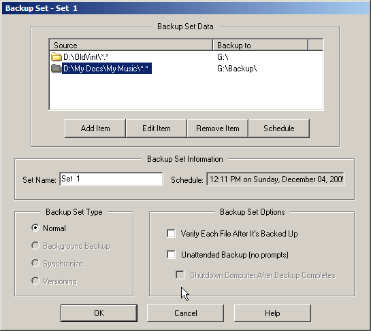Click the folder icon beside D:\OldVint\*.*
371x331 pixels.
tap(56, 57)
